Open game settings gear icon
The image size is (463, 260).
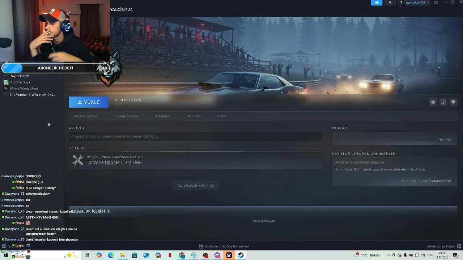(433, 102)
